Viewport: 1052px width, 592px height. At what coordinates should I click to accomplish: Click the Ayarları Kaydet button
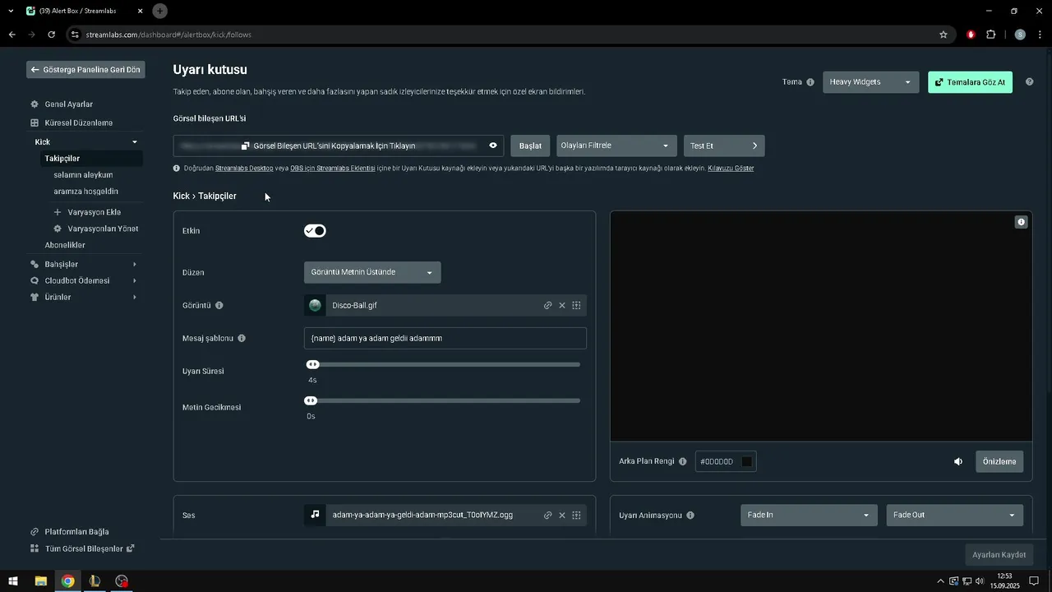click(x=999, y=555)
